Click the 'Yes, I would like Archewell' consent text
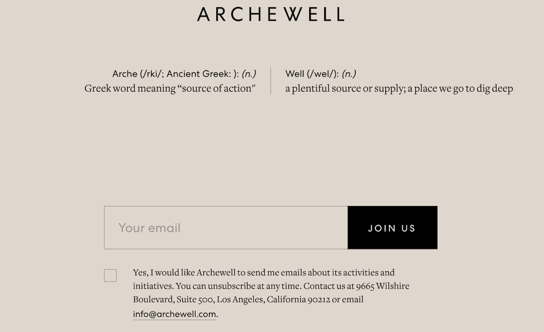The image size is (544, 332). tap(190, 273)
